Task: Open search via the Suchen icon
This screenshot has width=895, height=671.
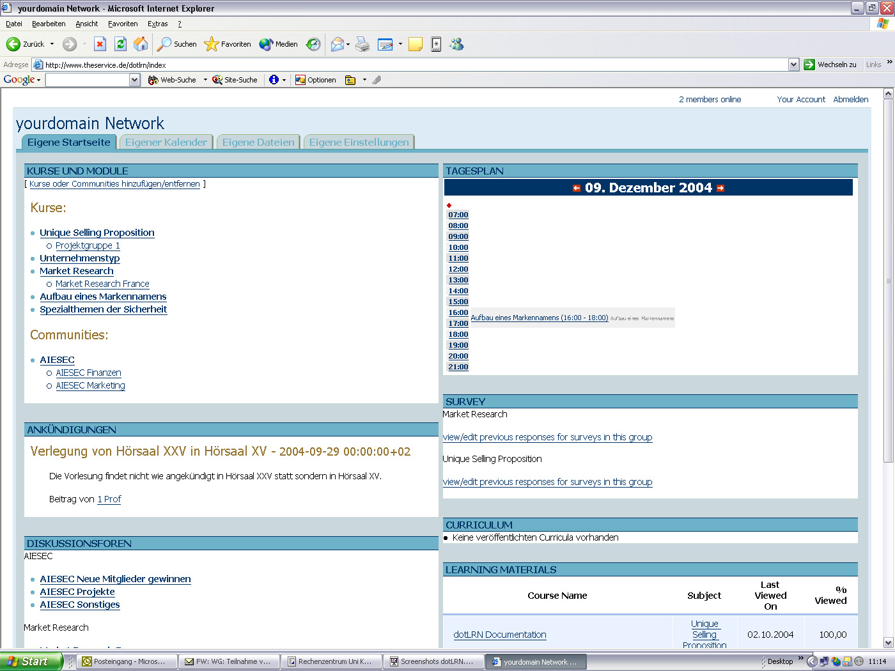Action: 165,43
